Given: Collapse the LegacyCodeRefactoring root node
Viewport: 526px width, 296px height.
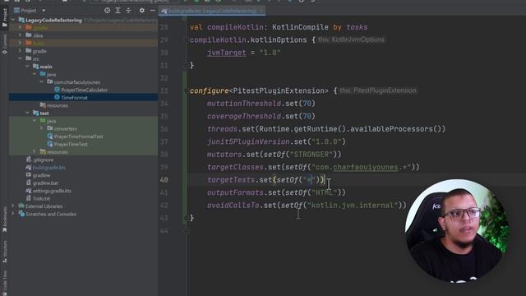Looking at the screenshot, I should (x=13, y=20).
